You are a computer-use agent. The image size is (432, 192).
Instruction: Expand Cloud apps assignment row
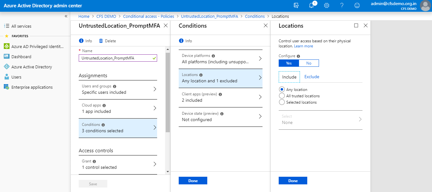(118, 109)
